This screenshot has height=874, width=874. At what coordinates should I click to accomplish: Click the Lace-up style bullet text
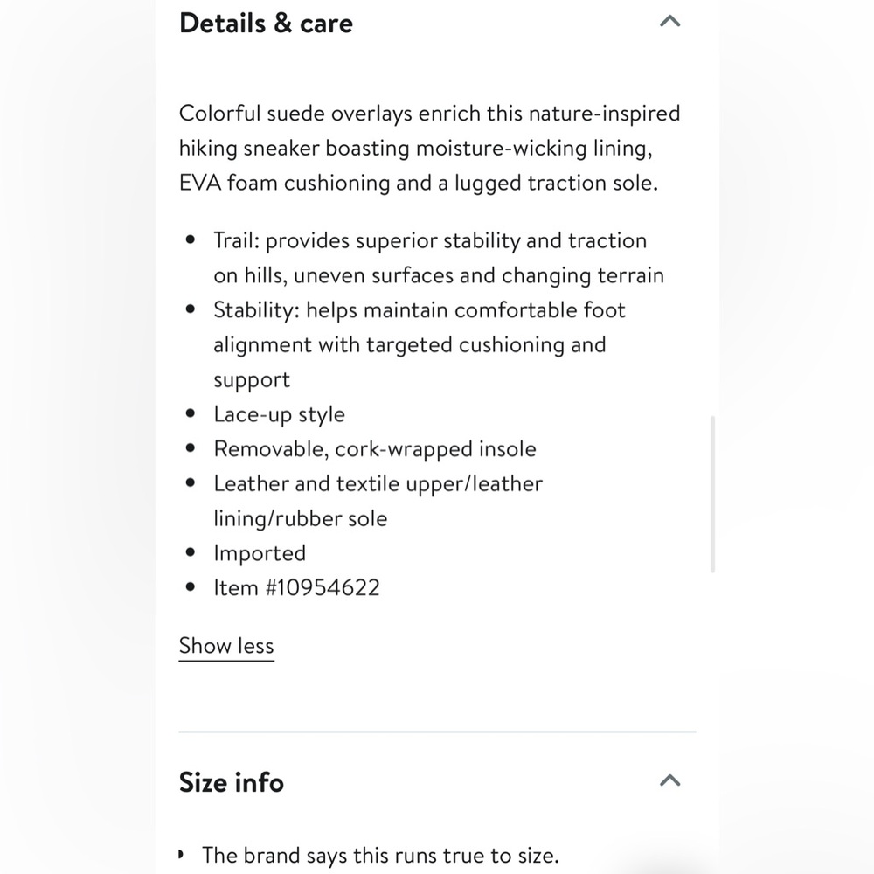click(280, 414)
